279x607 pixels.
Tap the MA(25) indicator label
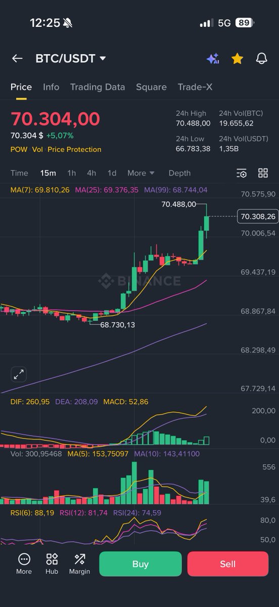pyautogui.click(x=107, y=190)
